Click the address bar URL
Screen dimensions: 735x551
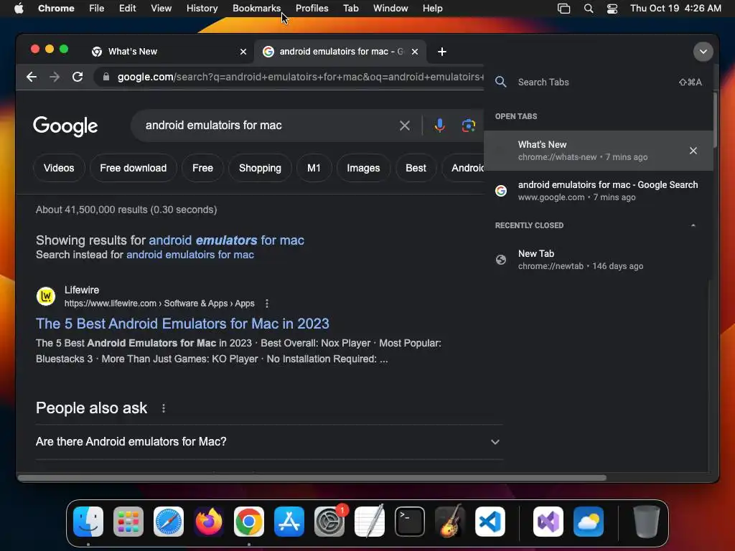(x=300, y=77)
